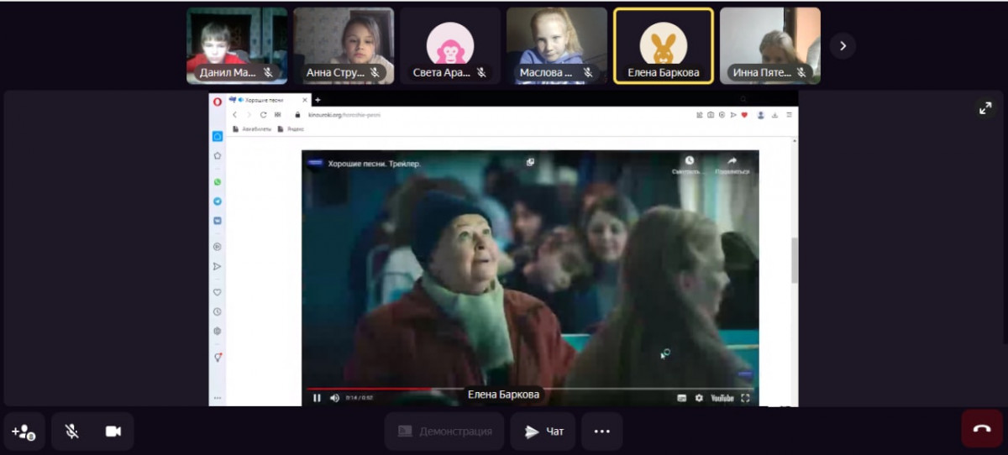Open the Авиабилеты bookmark

254,129
